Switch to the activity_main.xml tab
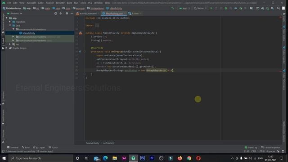The image size is (288, 162). [x=87, y=13]
